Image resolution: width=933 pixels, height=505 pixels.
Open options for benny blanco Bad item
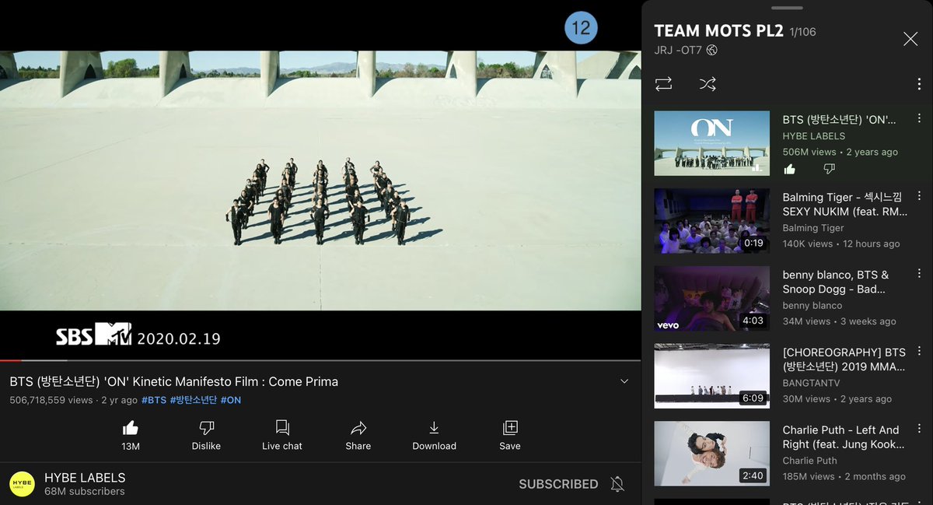(919, 274)
